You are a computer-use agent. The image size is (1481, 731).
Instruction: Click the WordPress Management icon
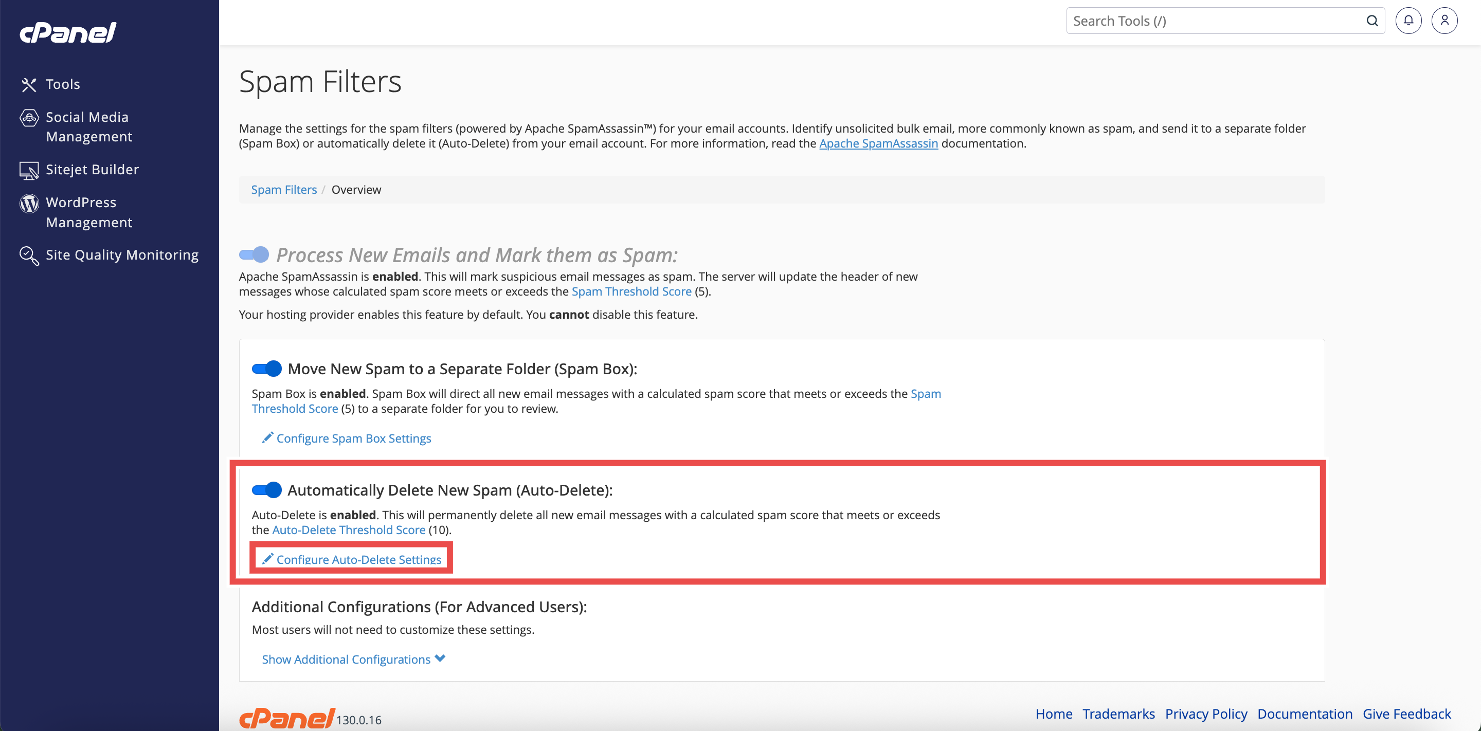pos(29,203)
